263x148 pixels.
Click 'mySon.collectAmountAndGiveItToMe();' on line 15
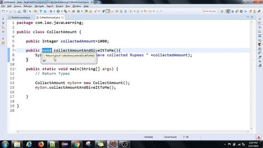click(x=76, y=88)
